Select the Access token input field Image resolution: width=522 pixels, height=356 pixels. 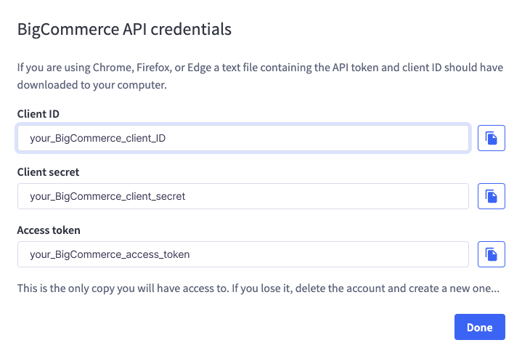pos(243,254)
